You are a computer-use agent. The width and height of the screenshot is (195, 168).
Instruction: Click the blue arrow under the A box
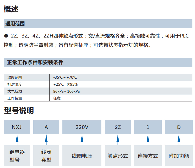[x=46, y=140]
